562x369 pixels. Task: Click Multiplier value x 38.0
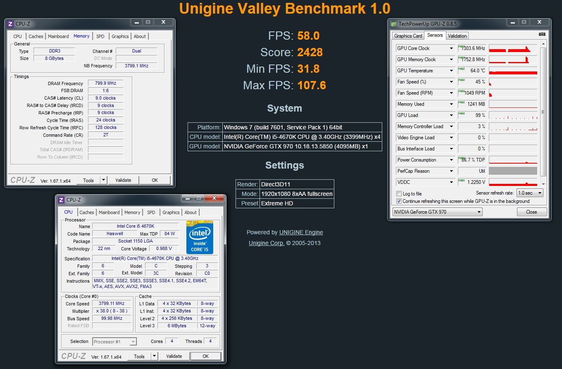pos(112,311)
